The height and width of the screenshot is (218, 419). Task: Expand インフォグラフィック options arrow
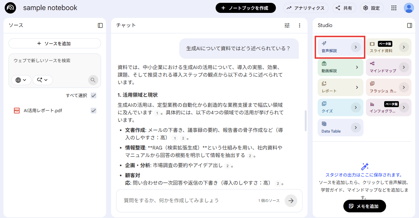[x=404, y=107]
